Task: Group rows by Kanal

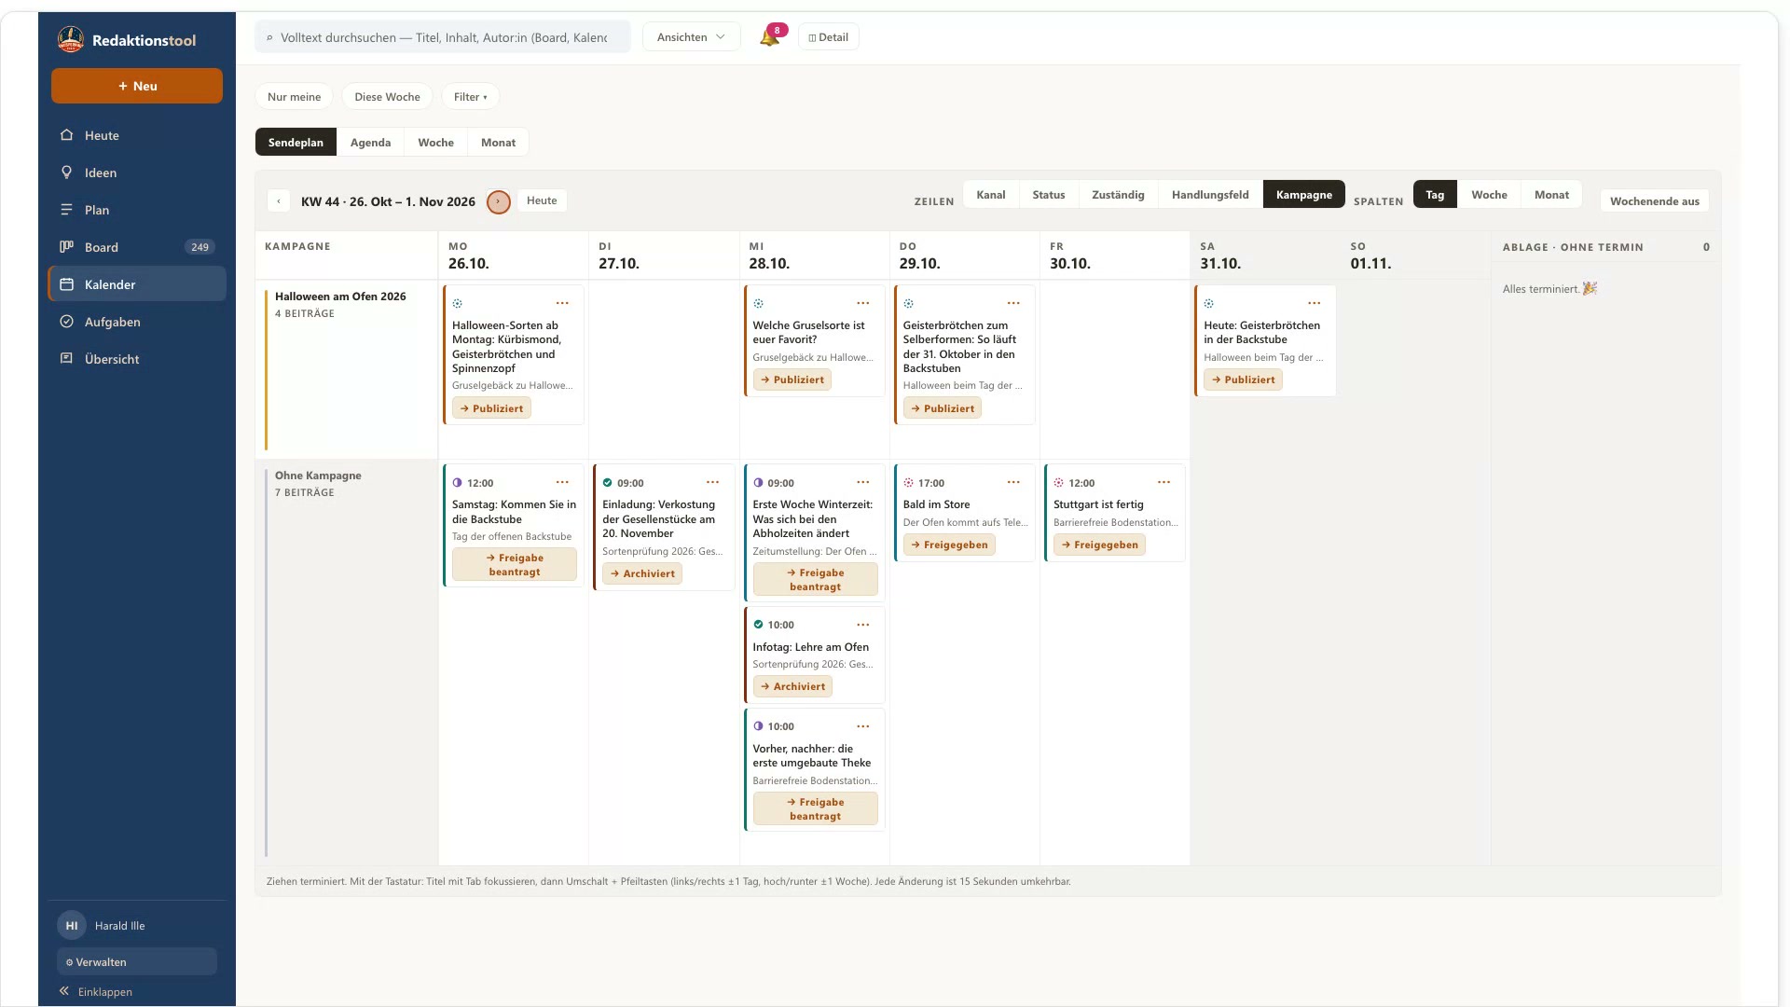Action: click(990, 195)
